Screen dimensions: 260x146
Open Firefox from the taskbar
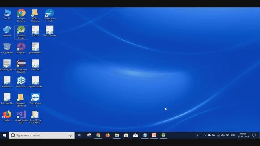click(x=107, y=135)
